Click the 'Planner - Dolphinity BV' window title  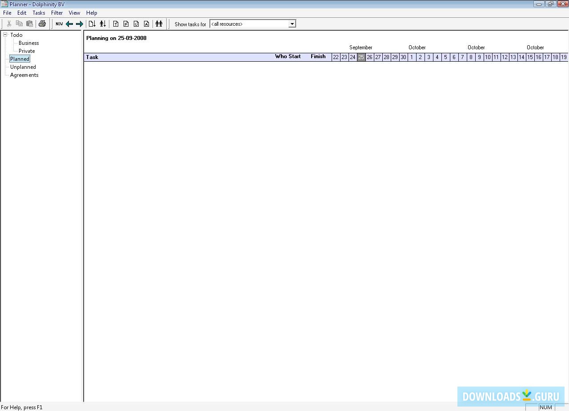click(37, 4)
